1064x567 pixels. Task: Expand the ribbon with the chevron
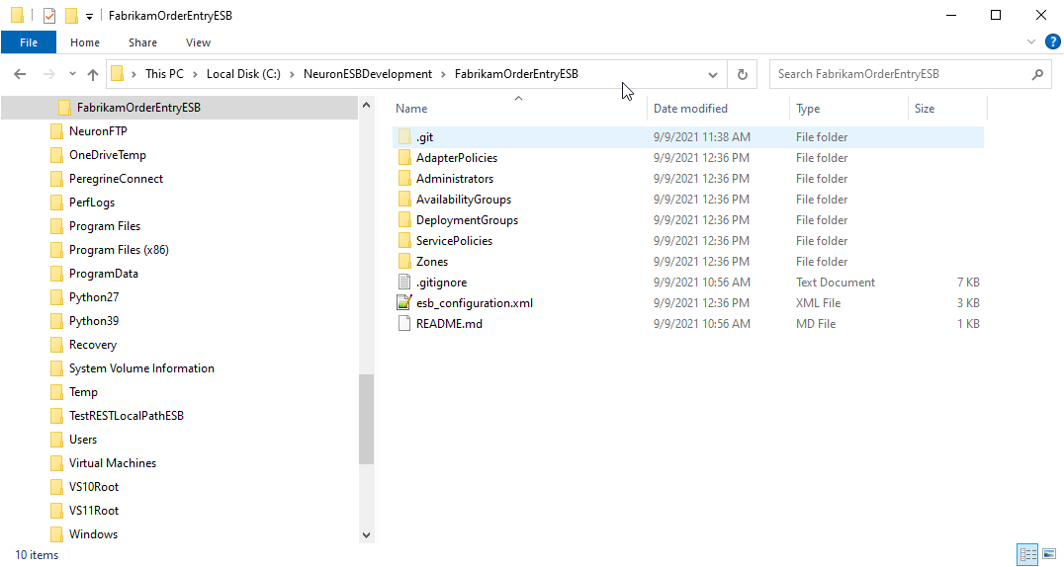(x=1030, y=42)
